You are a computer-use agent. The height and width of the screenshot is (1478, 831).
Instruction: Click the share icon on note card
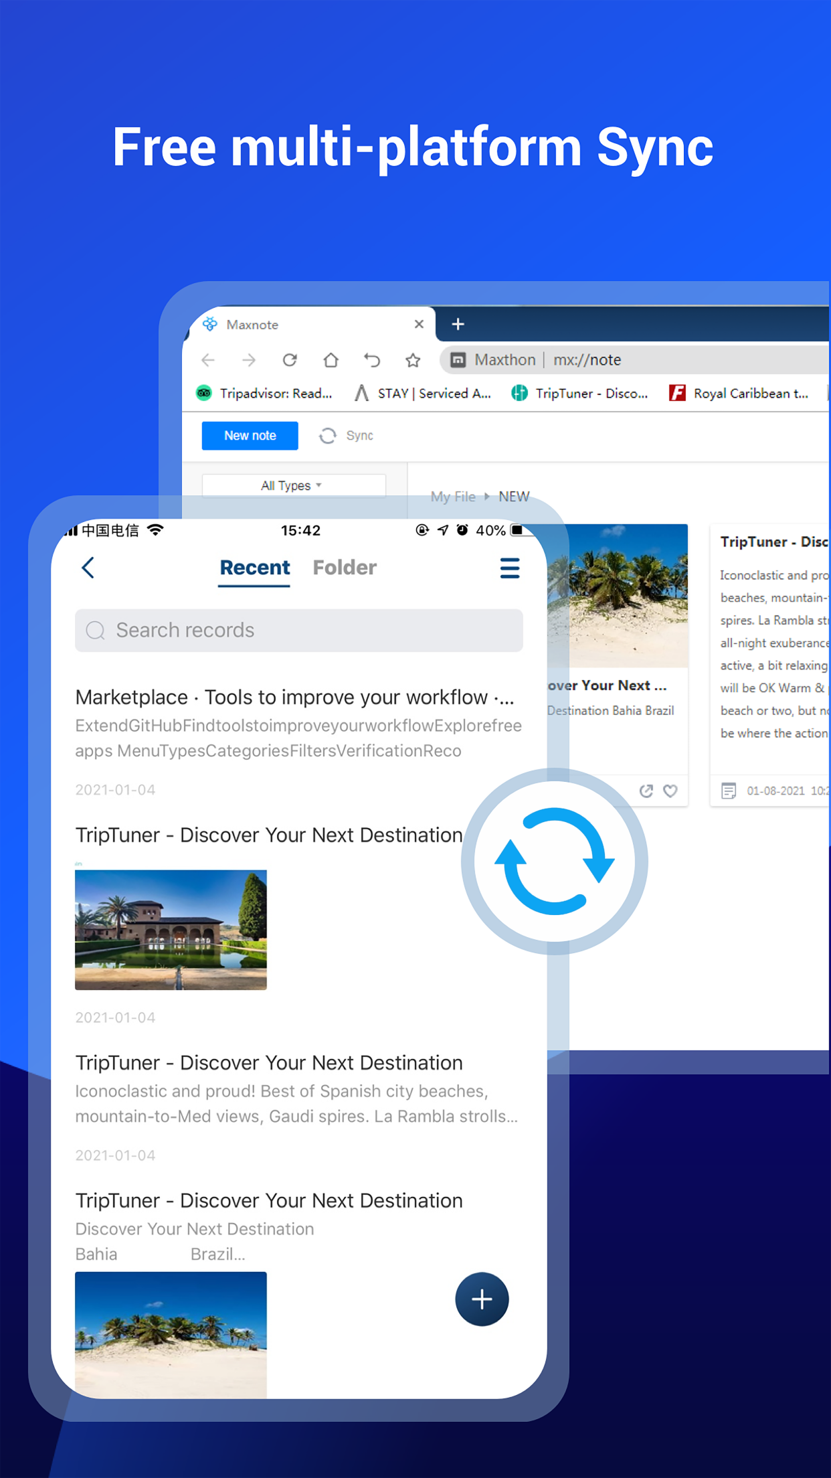click(x=646, y=791)
